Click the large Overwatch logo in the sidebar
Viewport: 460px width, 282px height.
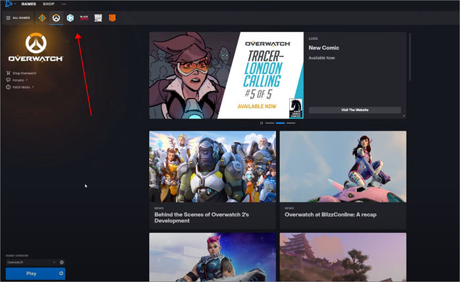click(x=35, y=47)
